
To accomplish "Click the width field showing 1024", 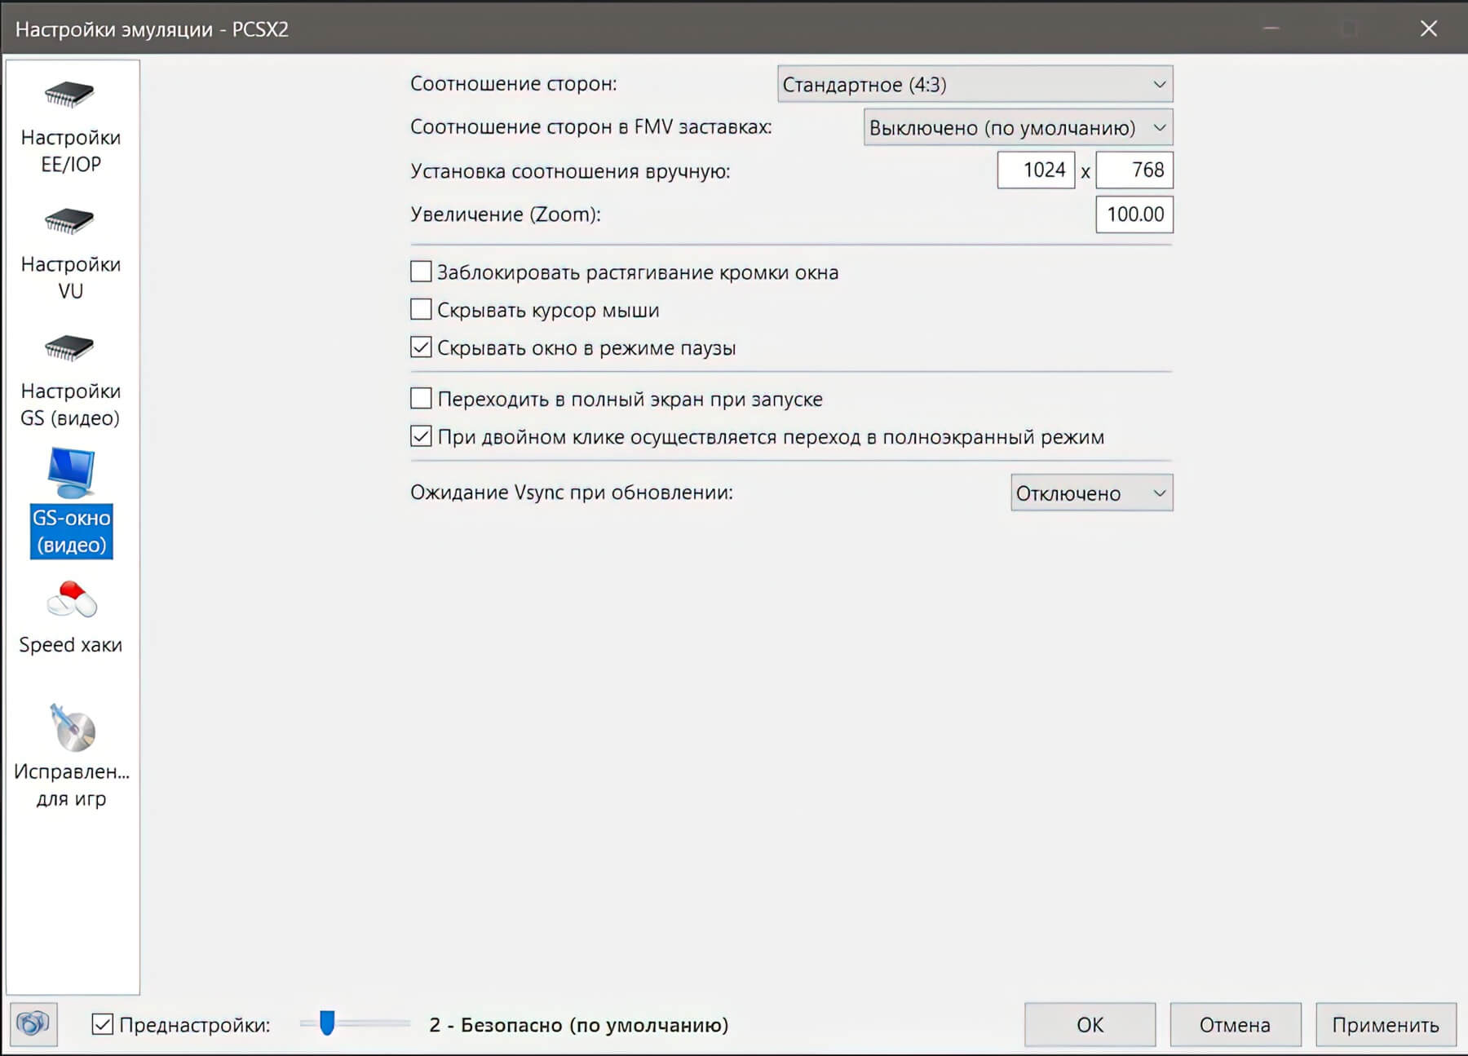I will [x=1036, y=170].
